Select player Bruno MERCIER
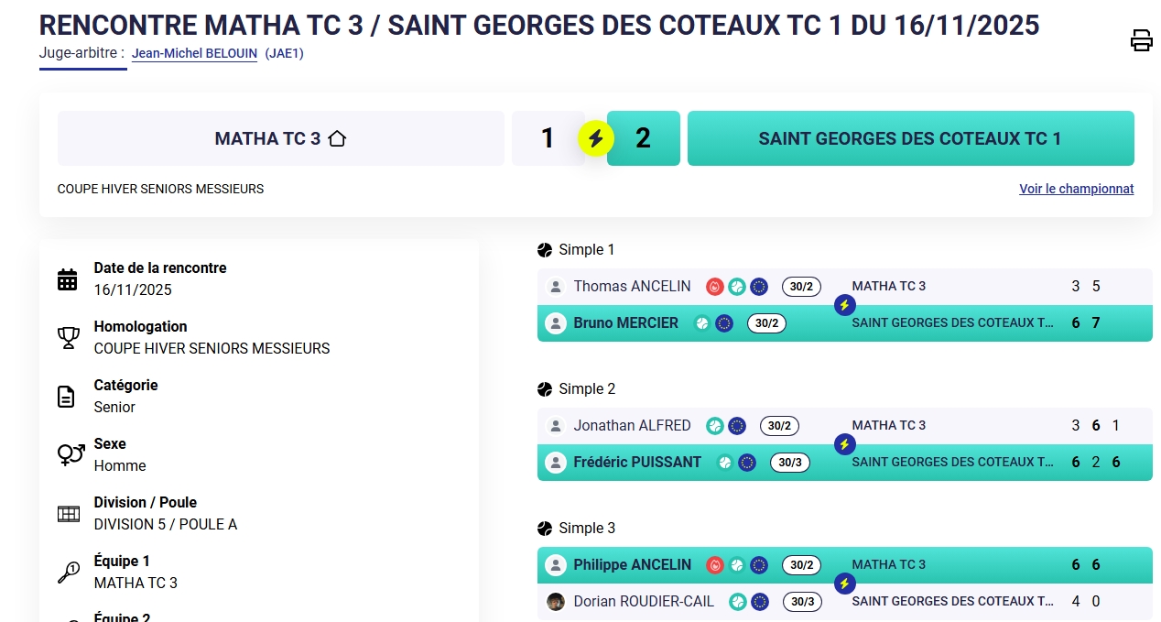 coord(625,323)
